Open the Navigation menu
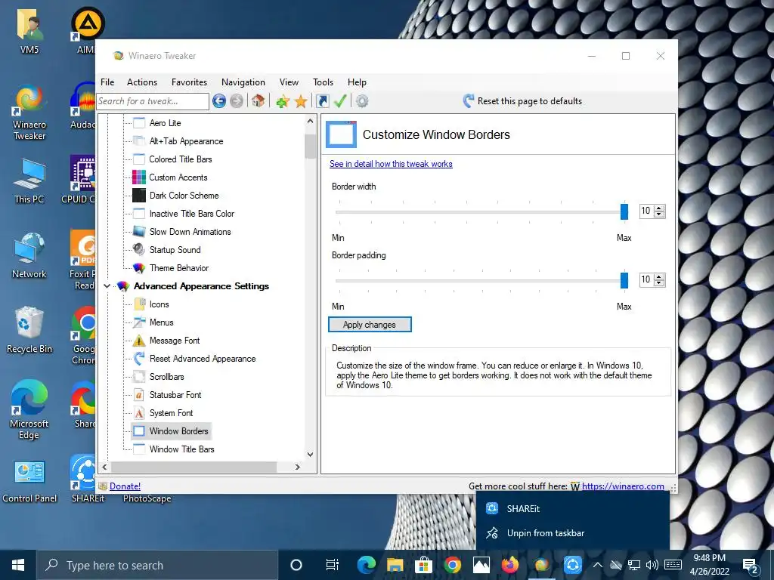This screenshot has width=774, height=580. point(243,82)
